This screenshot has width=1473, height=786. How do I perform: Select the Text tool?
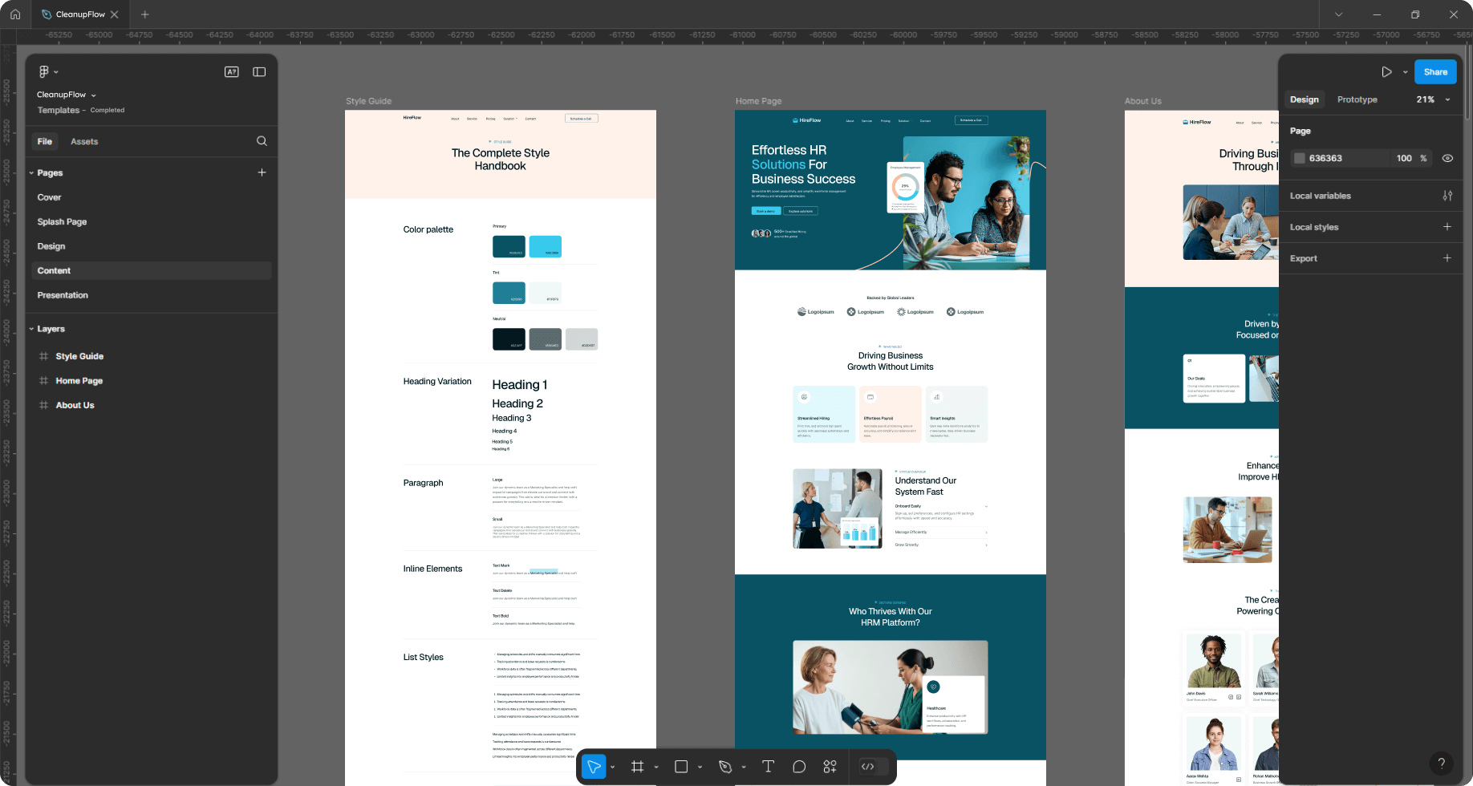(768, 766)
